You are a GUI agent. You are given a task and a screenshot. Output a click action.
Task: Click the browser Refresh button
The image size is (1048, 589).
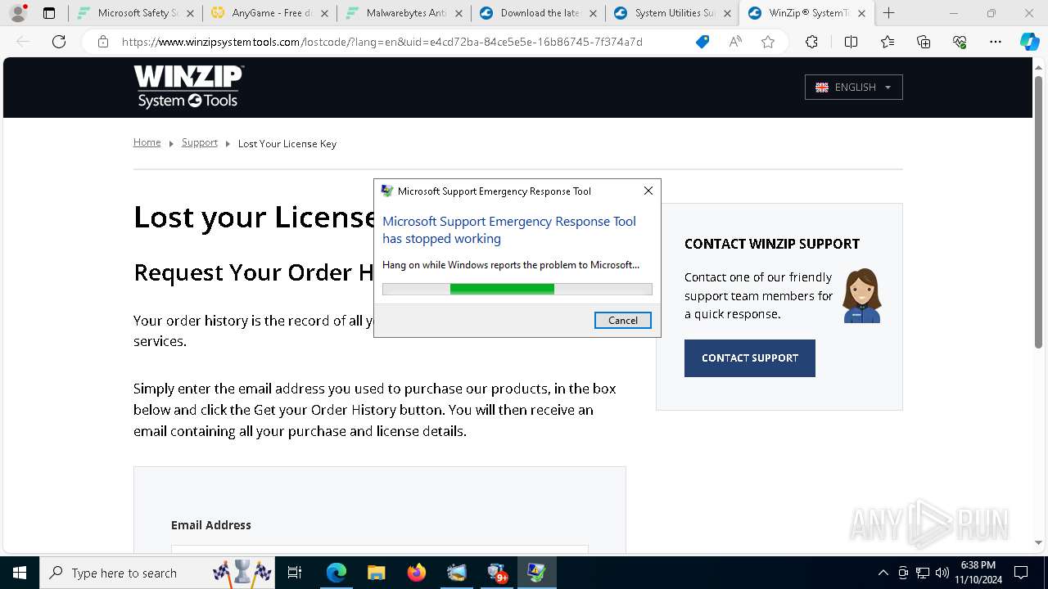click(59, 42)
